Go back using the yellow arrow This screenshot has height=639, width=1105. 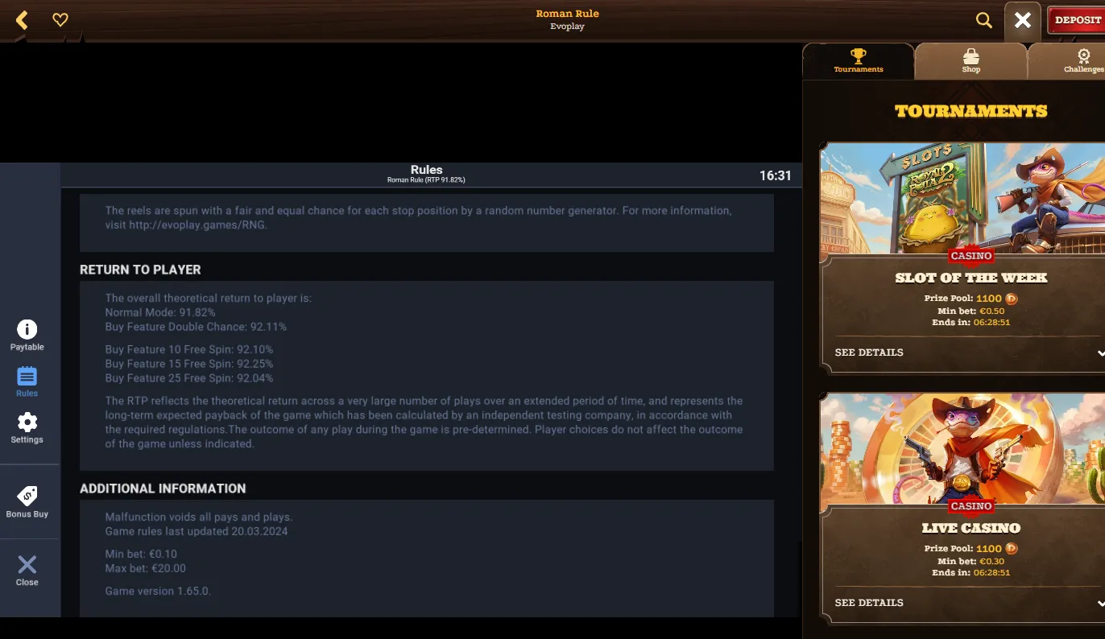click(x=22, y=20)
